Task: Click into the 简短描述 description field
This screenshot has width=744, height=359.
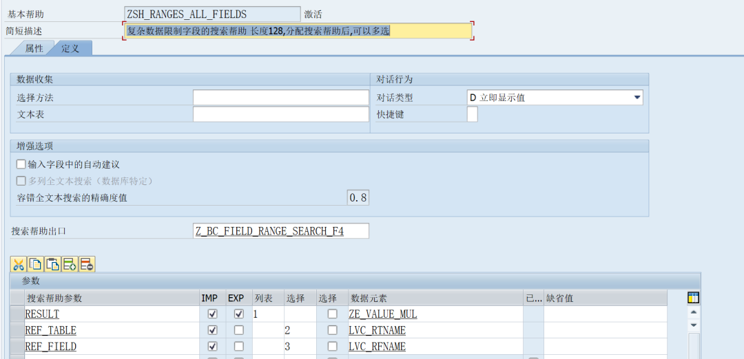Action: 298,31
